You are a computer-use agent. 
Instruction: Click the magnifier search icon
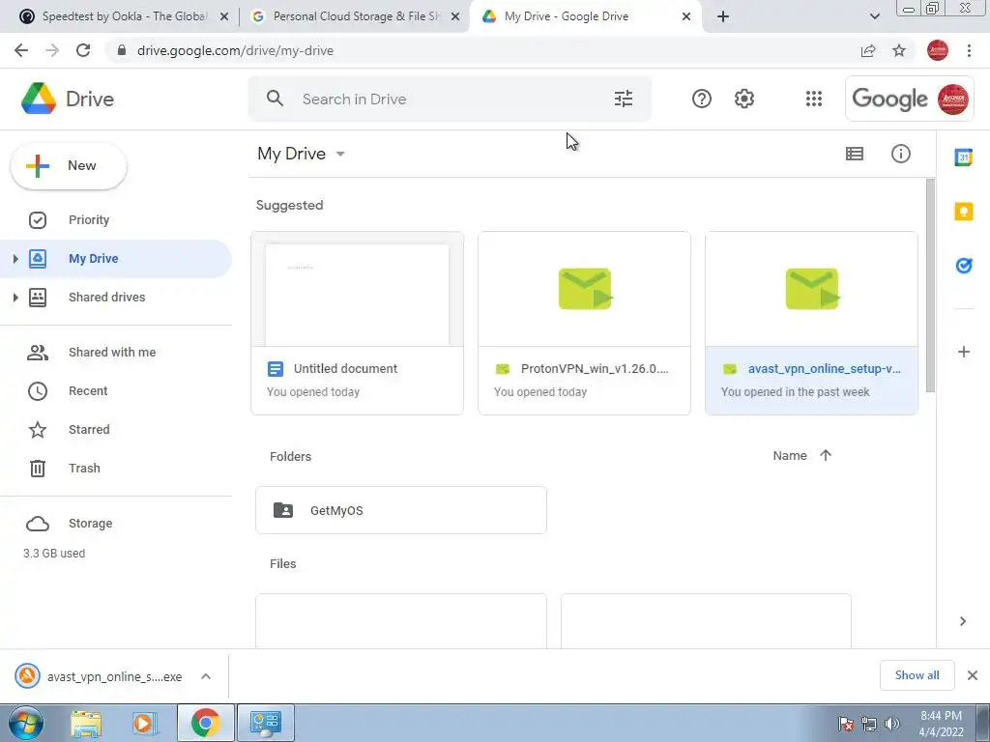(275, 99)
